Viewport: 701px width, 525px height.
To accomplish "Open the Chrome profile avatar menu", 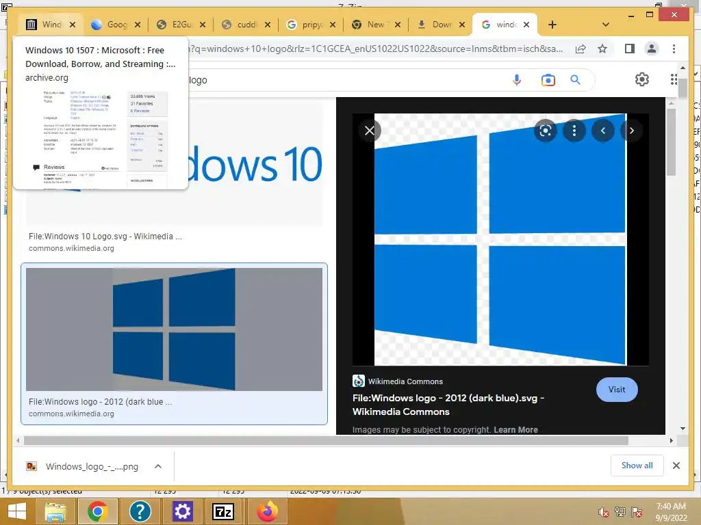I will (652, 49).
